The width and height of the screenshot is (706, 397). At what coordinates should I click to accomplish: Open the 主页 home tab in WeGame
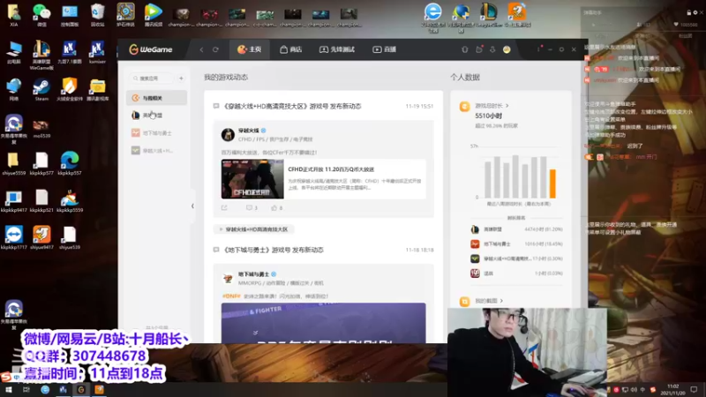click(x=250, y=49)
